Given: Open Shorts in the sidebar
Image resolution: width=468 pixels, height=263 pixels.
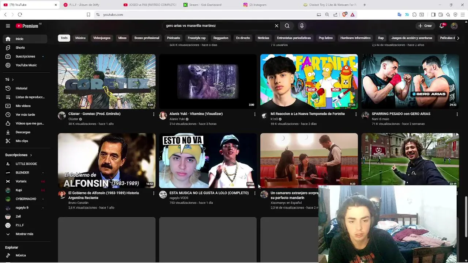Looking at the screenshot, I should (25, 47).
